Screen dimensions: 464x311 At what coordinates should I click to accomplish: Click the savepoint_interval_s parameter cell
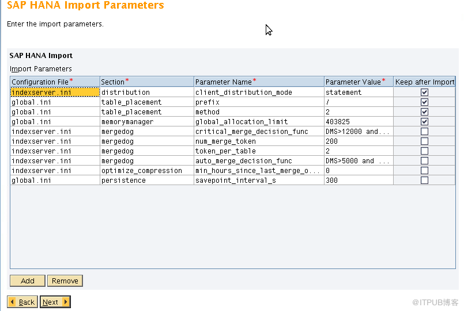point(259,180)
